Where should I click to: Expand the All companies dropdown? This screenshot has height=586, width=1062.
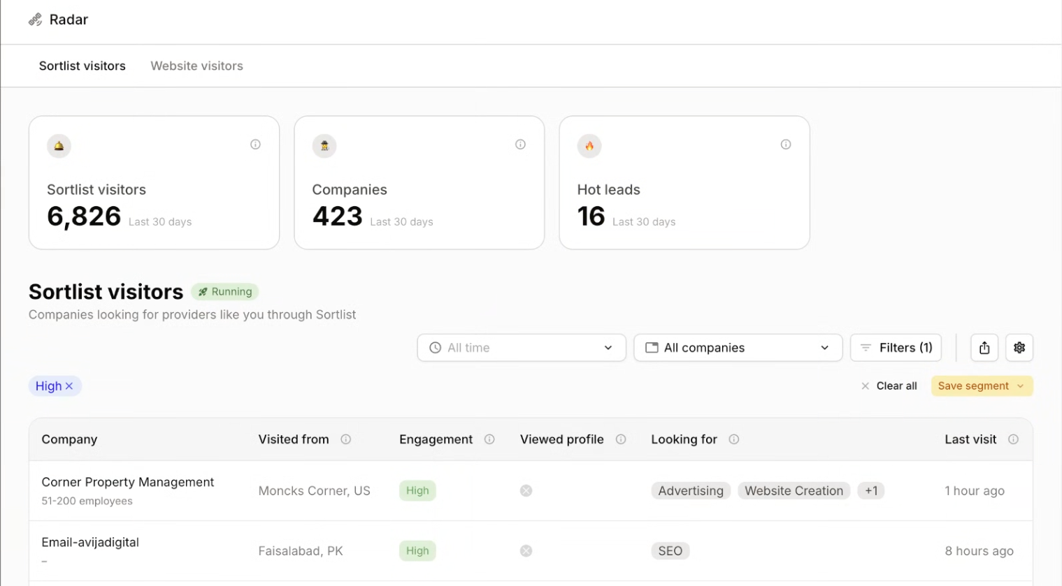pyautogui.click(x=738, y=348)
